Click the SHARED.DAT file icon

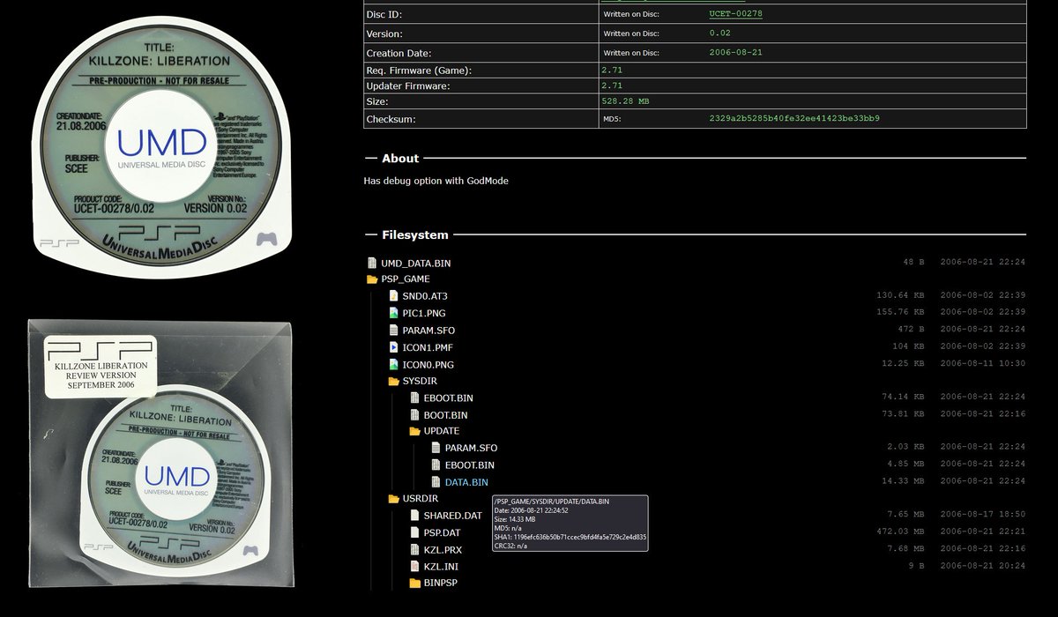click(415, 516)
